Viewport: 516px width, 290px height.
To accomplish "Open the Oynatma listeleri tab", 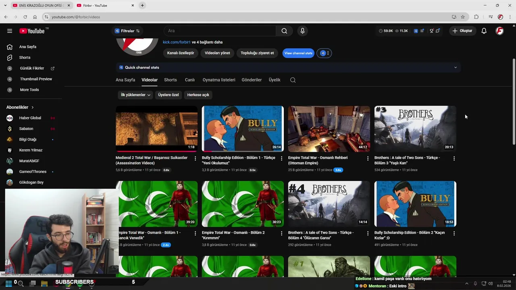I will [219, 80].
